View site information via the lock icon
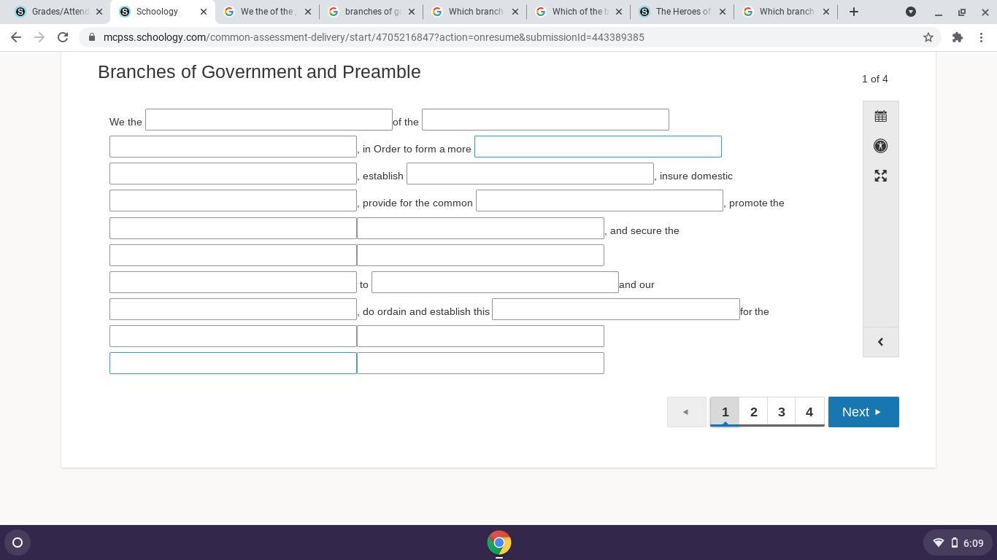Image resolution: width=997 pixels, height=560 pixels. coord(92,37)
